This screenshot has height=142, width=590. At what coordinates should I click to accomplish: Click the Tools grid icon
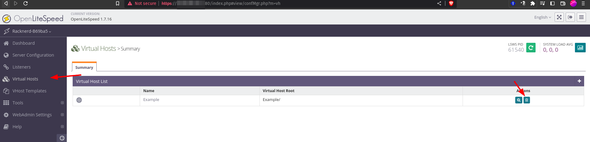6,103
